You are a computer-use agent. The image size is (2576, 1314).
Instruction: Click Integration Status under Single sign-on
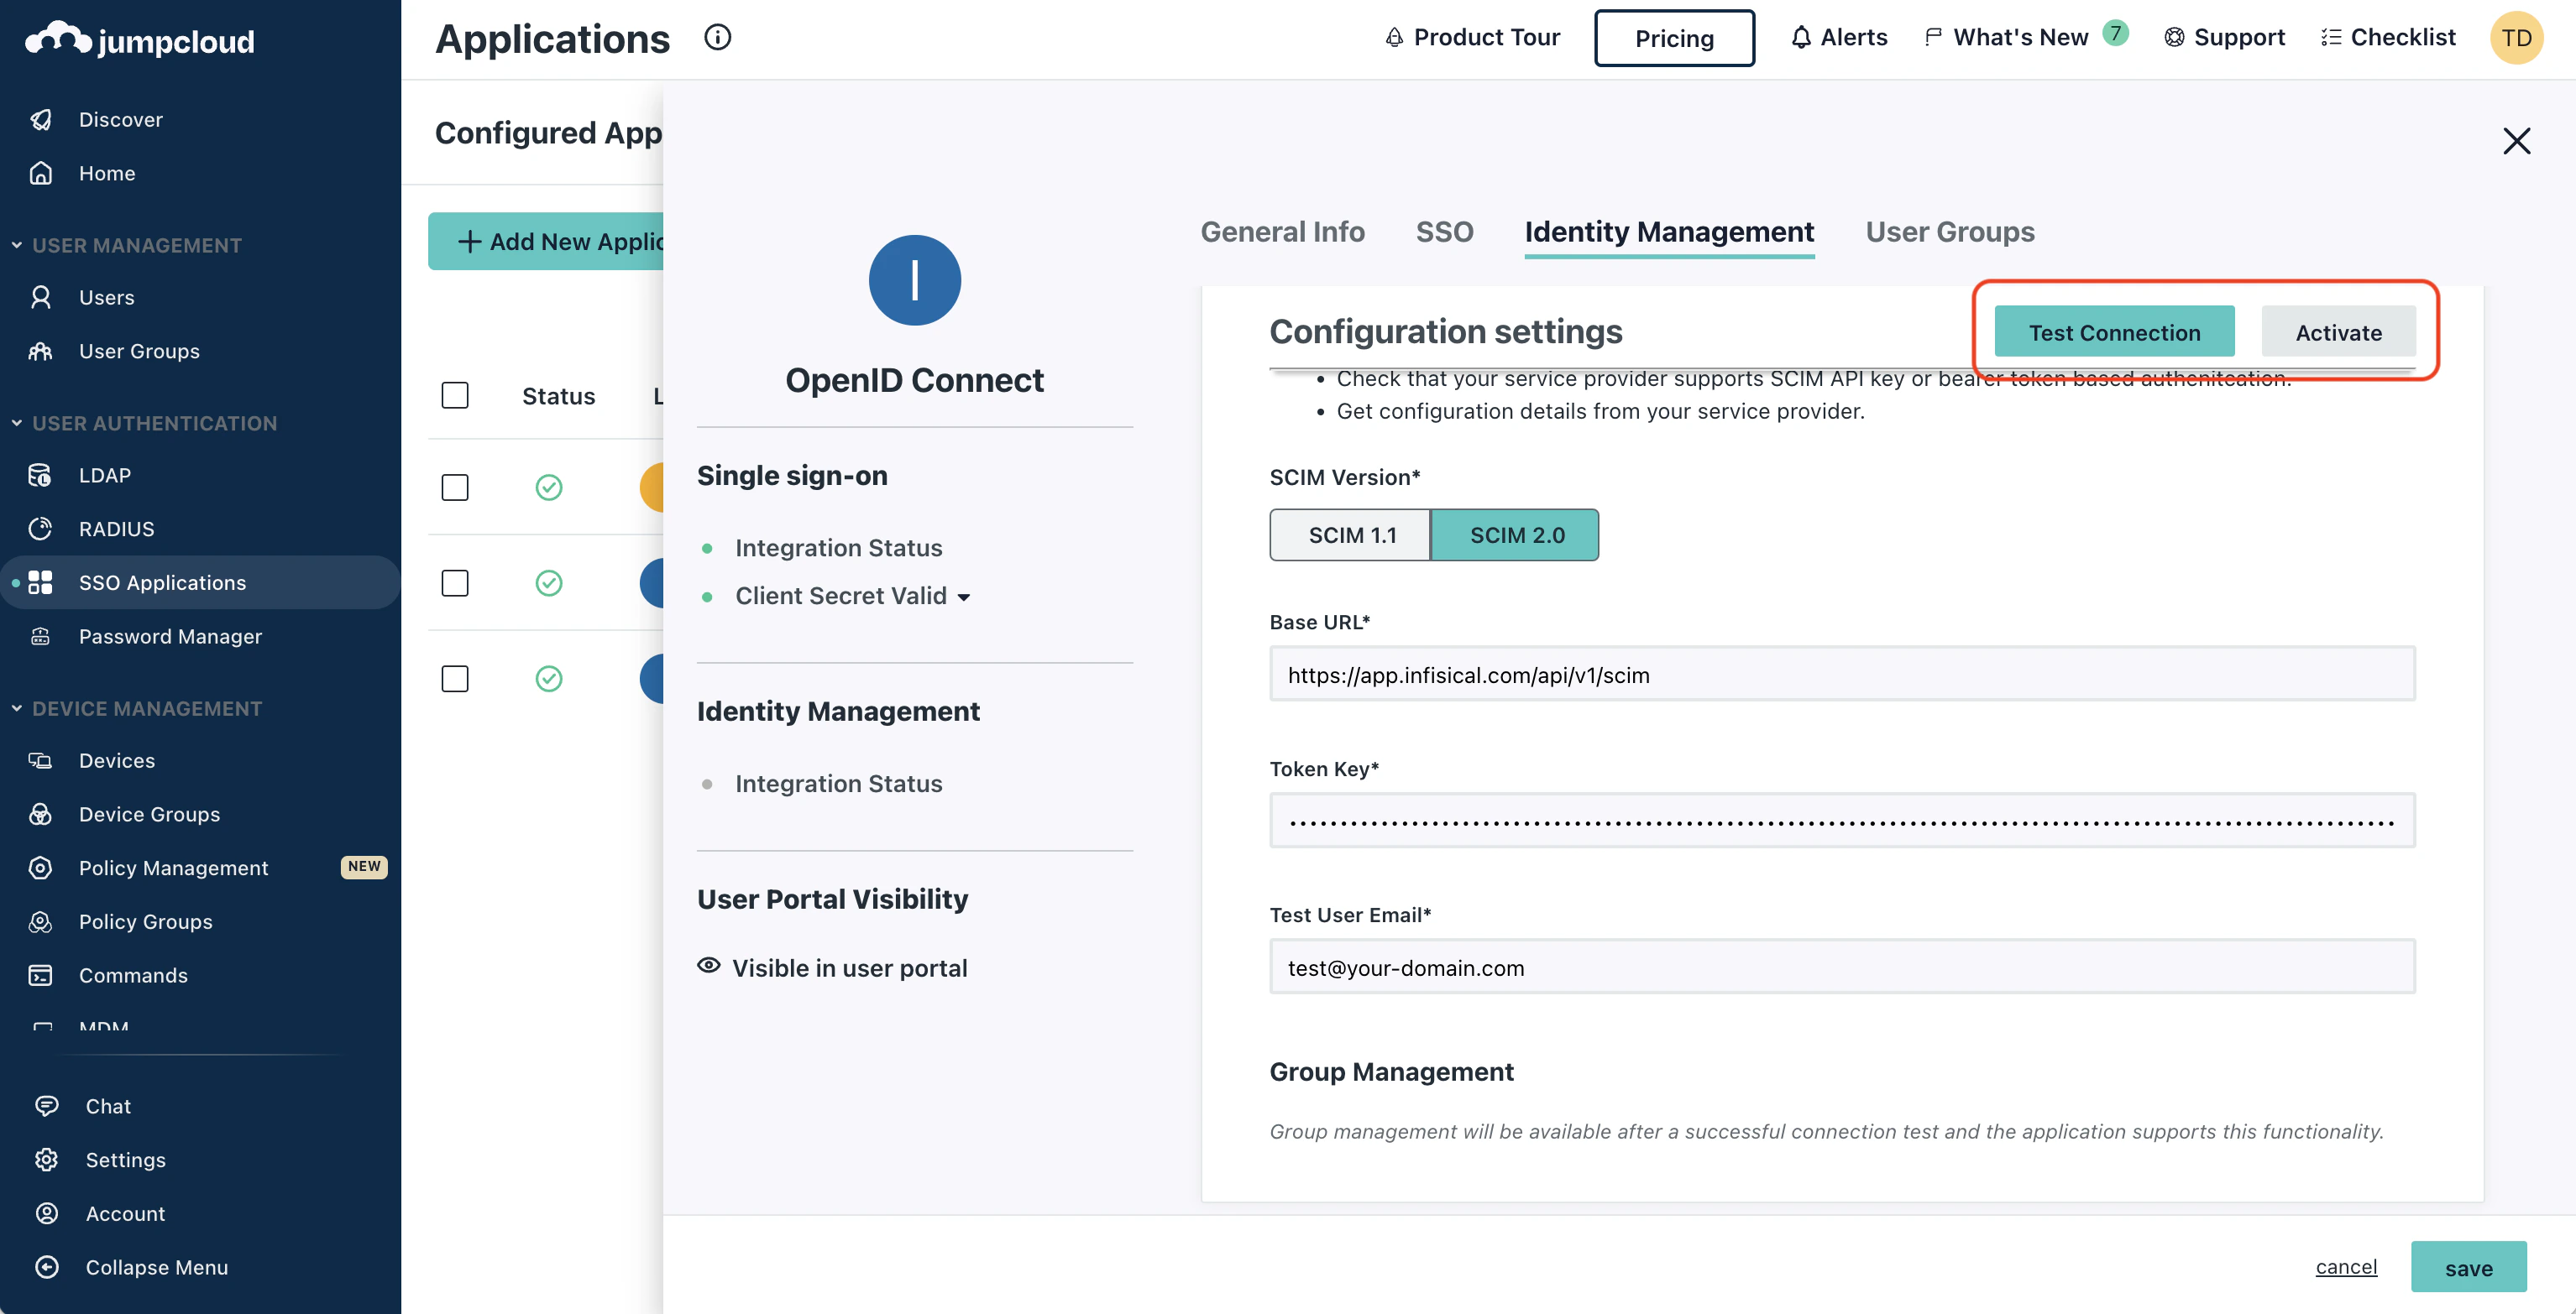click(x=838, y=548)
